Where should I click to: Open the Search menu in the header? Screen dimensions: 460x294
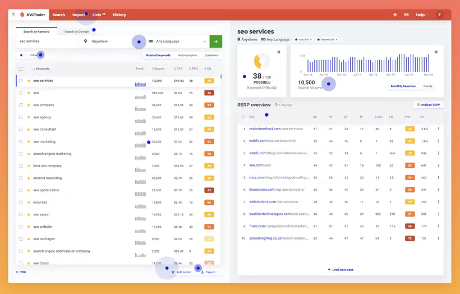[x=59, y=15]
